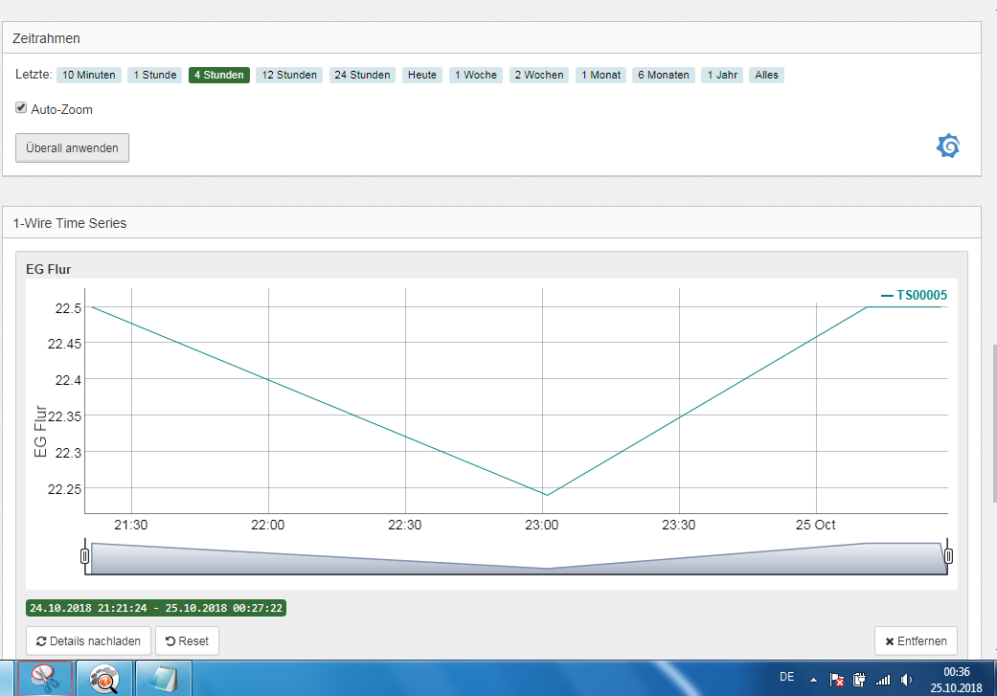The height and width of the screenshot is (696, 997).
Task: Select the 1 Monat timeframe
Action: pos(600,75)
